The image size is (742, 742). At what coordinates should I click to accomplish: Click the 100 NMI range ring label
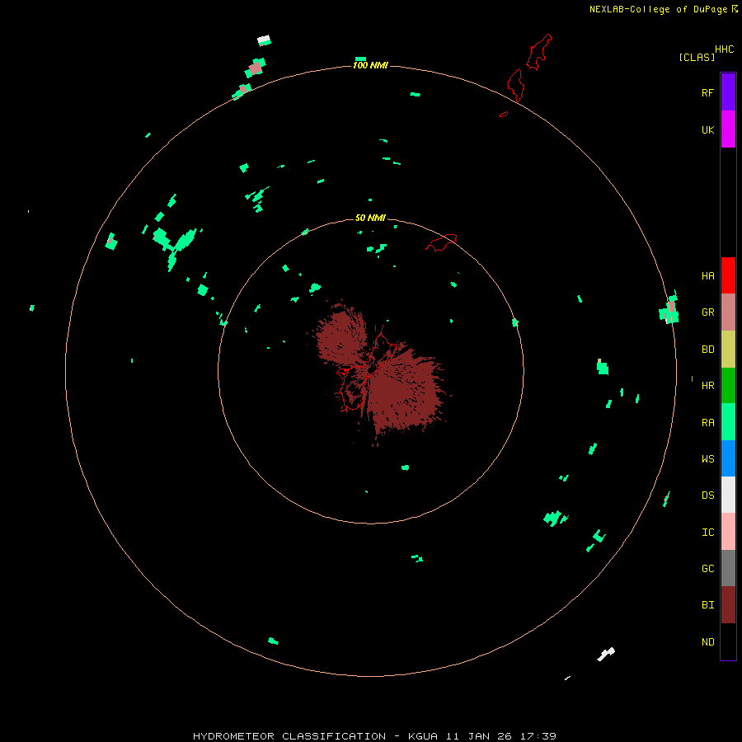tap(370, 65)
